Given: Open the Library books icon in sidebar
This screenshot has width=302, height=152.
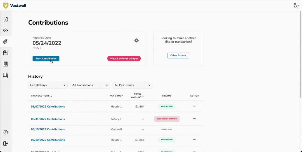Looking at the screenshot, I should (6, 75).
